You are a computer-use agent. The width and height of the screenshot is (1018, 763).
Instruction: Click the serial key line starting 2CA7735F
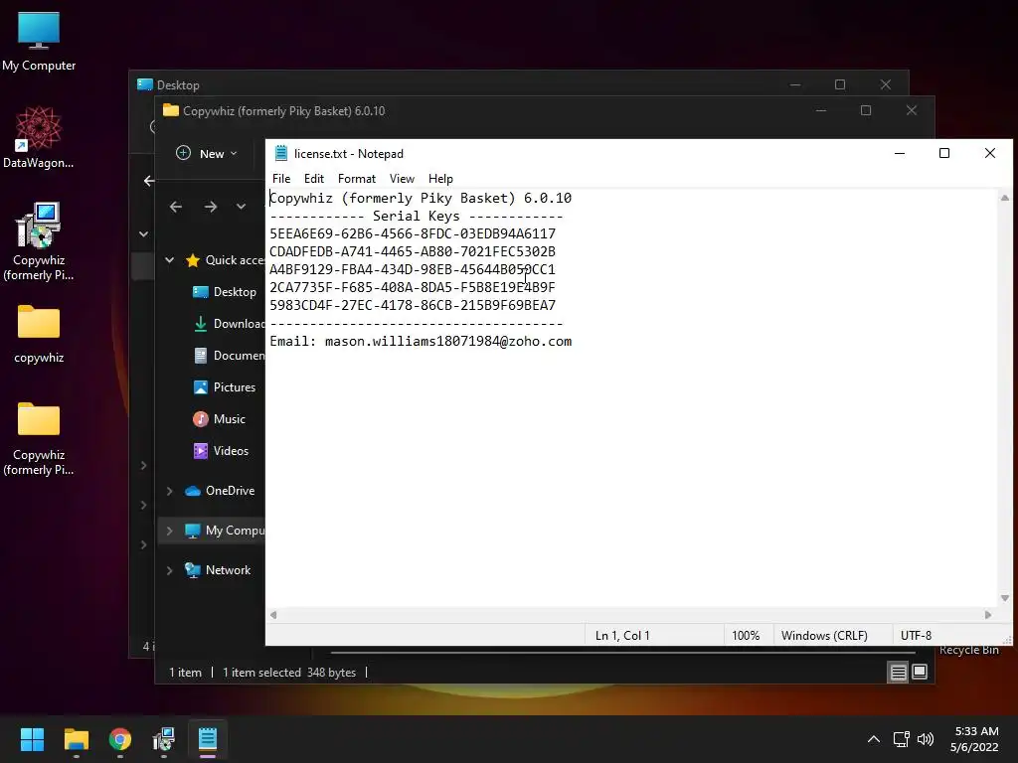[413, 287]
